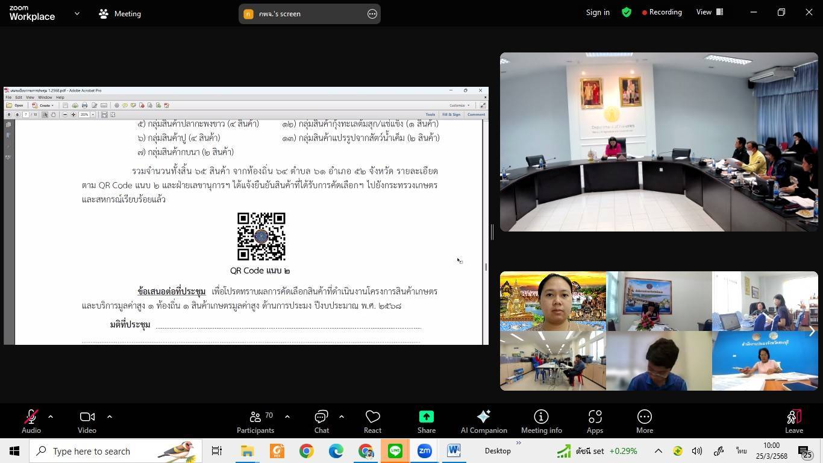Go to next page in Acrobat
Image resolution: width=823 pixels, height=463 pixels.
17,115
